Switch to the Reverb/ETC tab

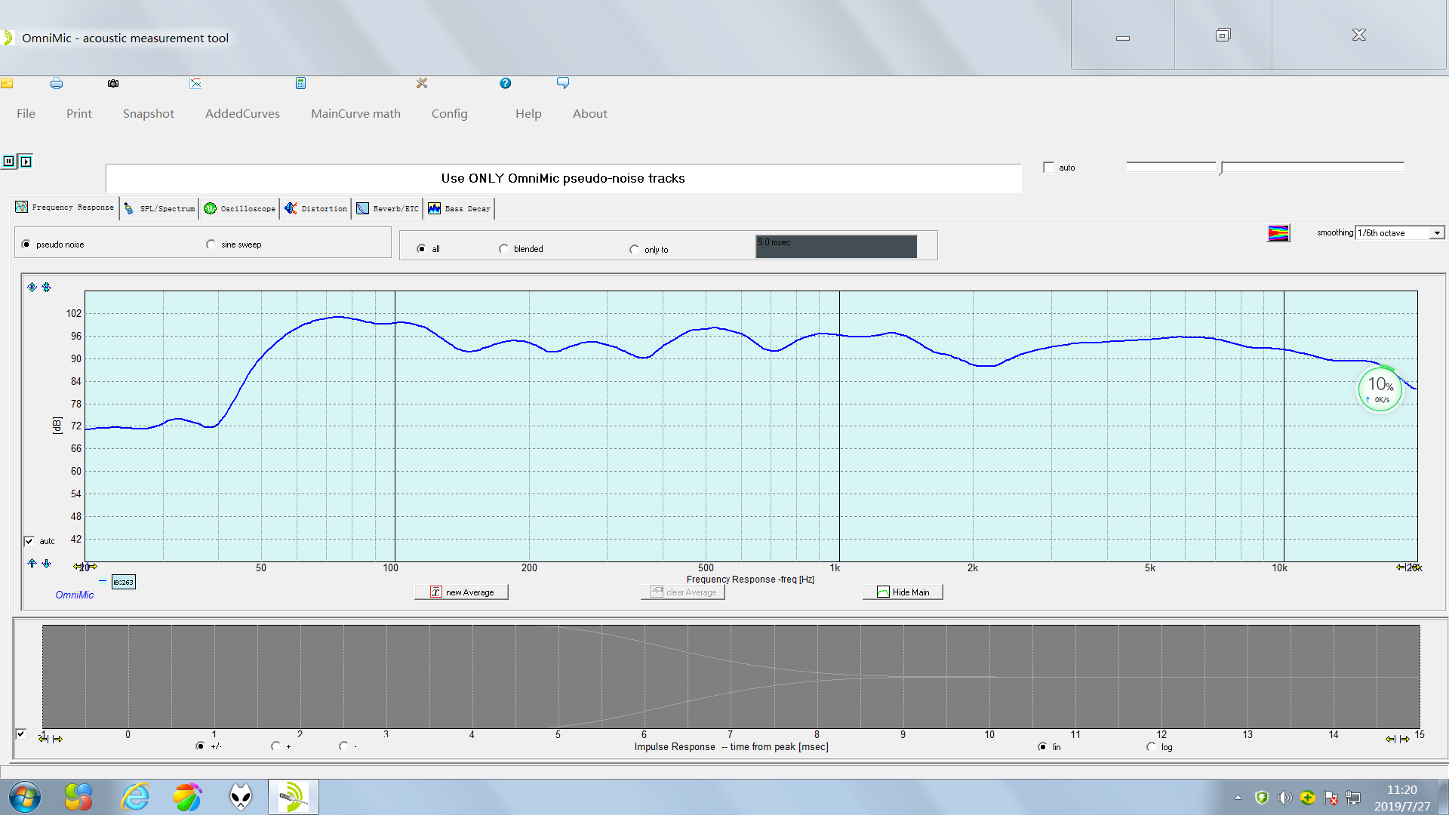(x=387, y=209)
